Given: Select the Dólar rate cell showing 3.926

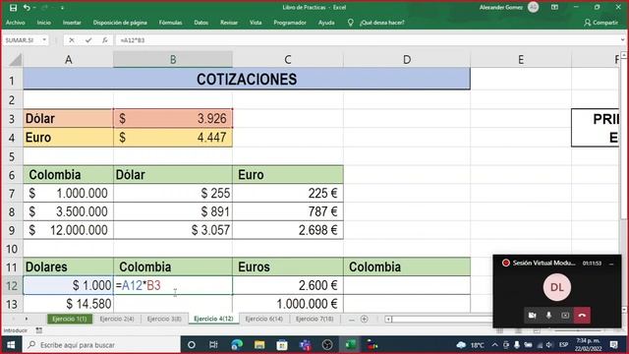Looking at the screenshot, I should click(173, 118).
